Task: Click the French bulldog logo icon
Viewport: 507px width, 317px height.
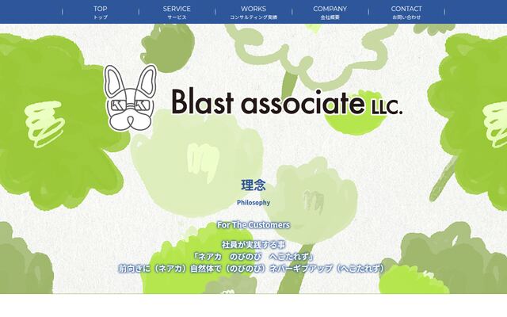Action: (130, 97)
